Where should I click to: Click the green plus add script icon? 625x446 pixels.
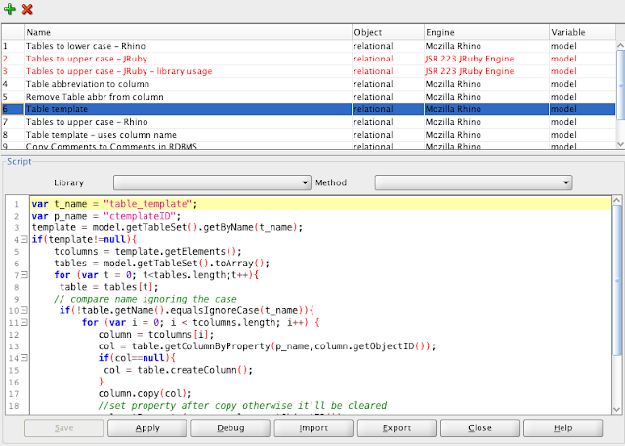coord(10,9)
